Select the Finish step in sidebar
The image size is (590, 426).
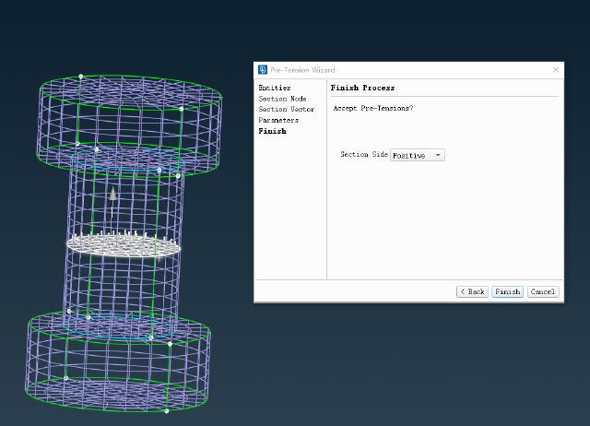tap(273, 131)
